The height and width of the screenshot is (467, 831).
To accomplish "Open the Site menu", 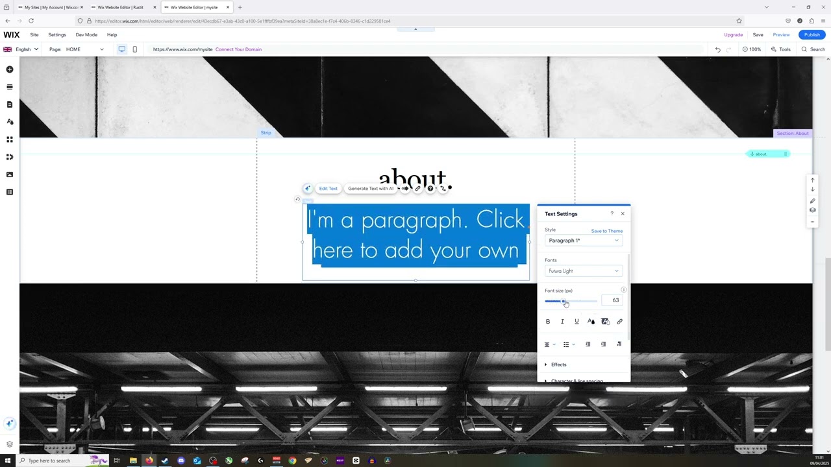I will click(34, 35).
